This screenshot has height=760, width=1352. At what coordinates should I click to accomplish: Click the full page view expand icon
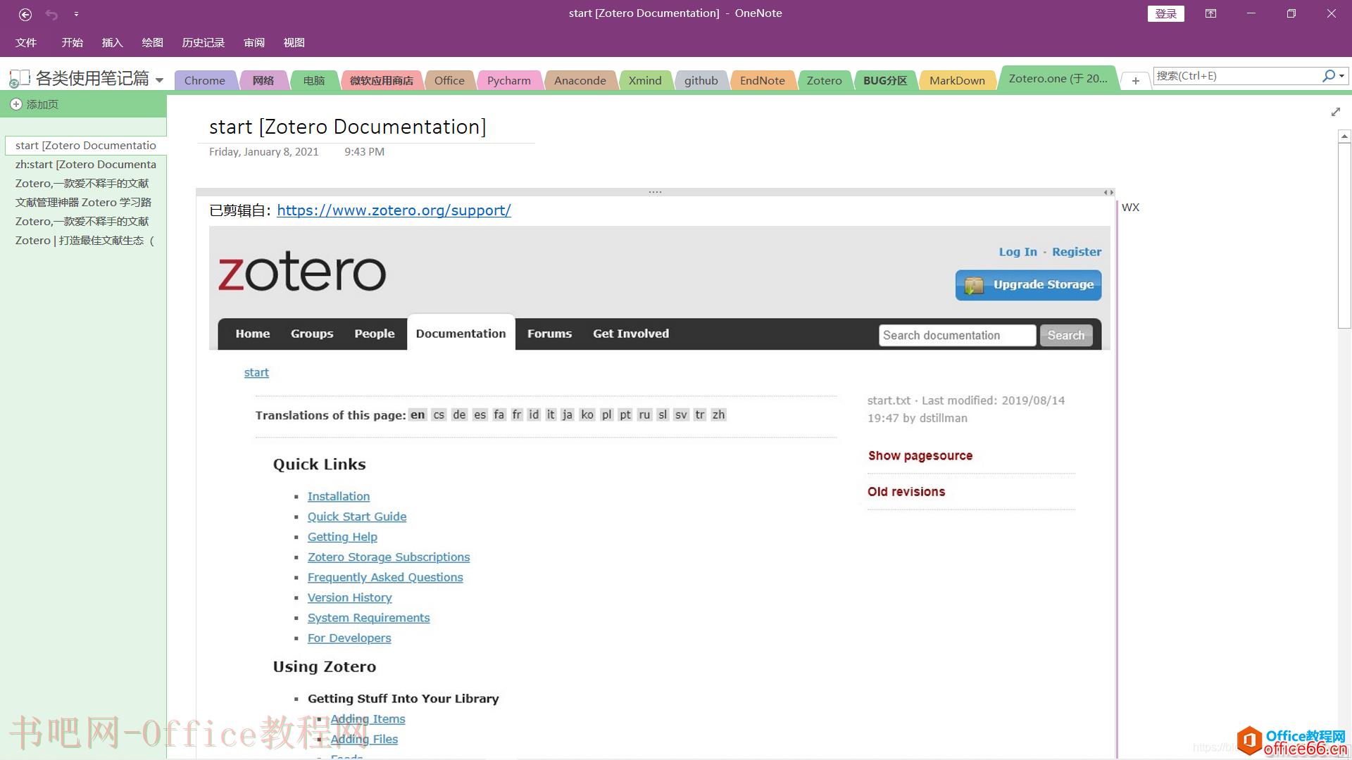[x=1336, y=112]
